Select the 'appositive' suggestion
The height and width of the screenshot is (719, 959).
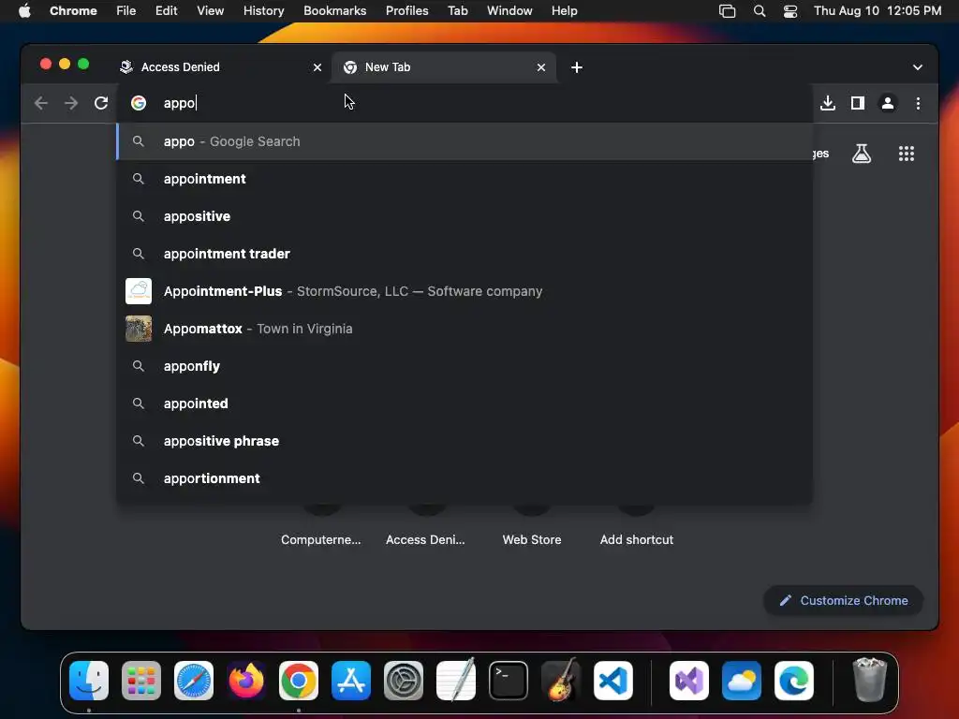click(465, 216)
